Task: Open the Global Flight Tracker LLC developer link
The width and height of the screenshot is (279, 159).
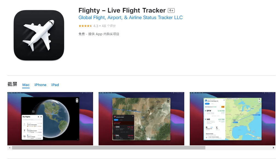Action: (x=130, y=17)
